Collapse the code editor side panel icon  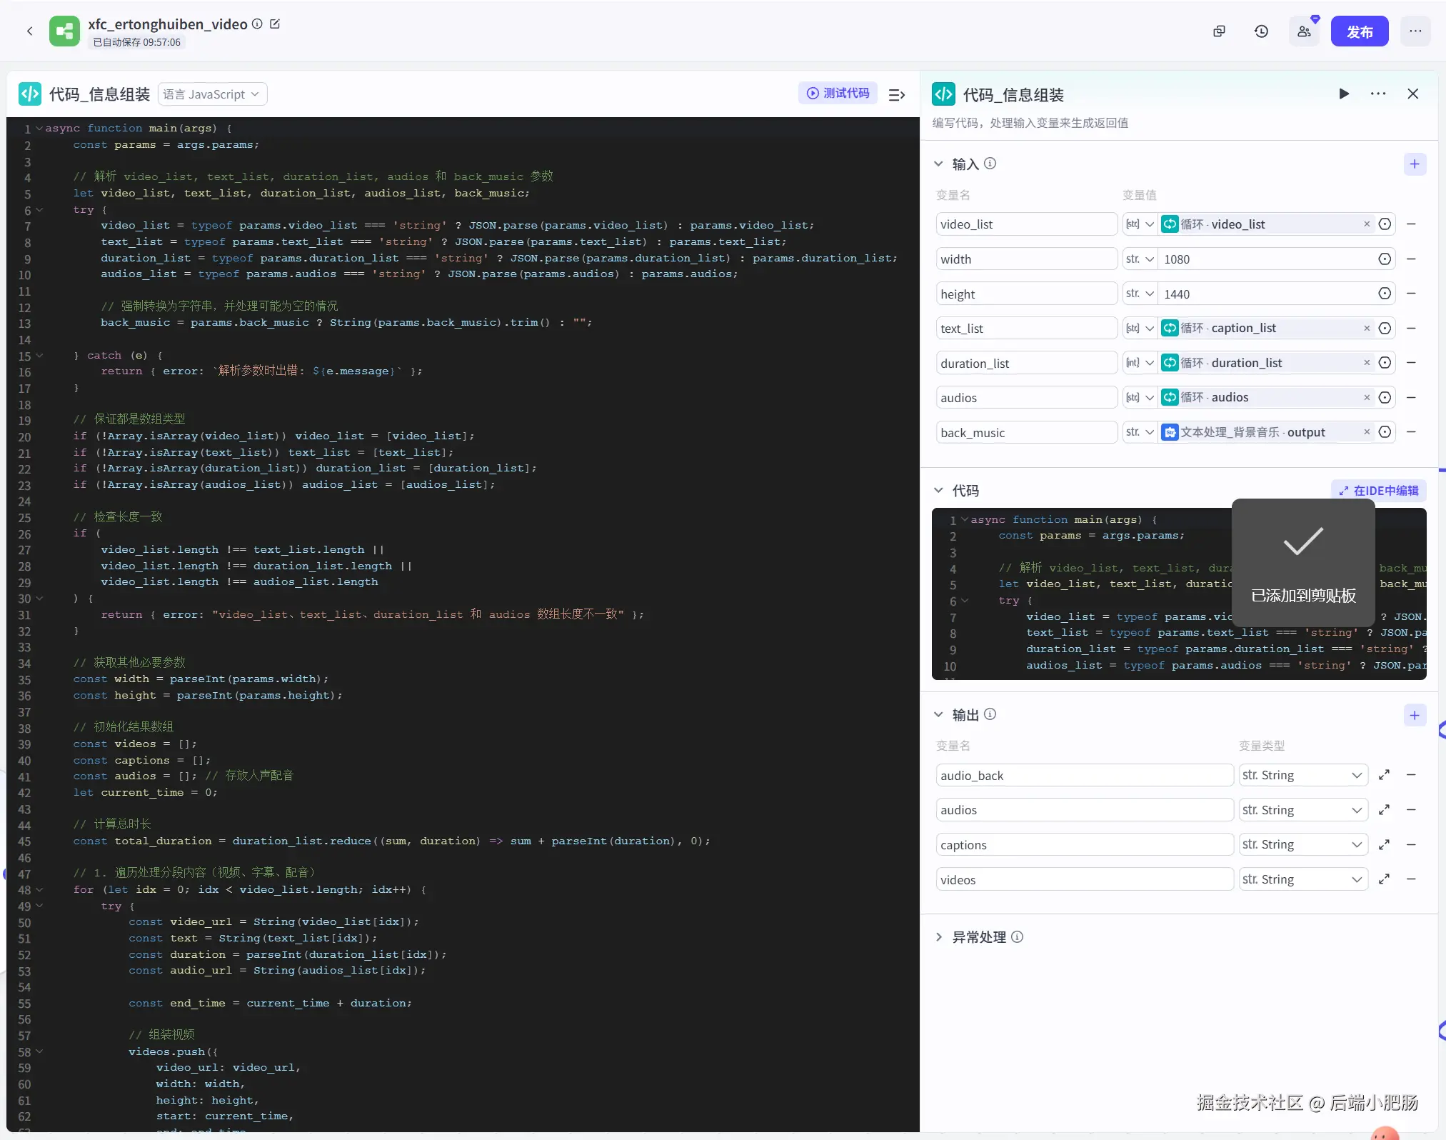(897, 94)
